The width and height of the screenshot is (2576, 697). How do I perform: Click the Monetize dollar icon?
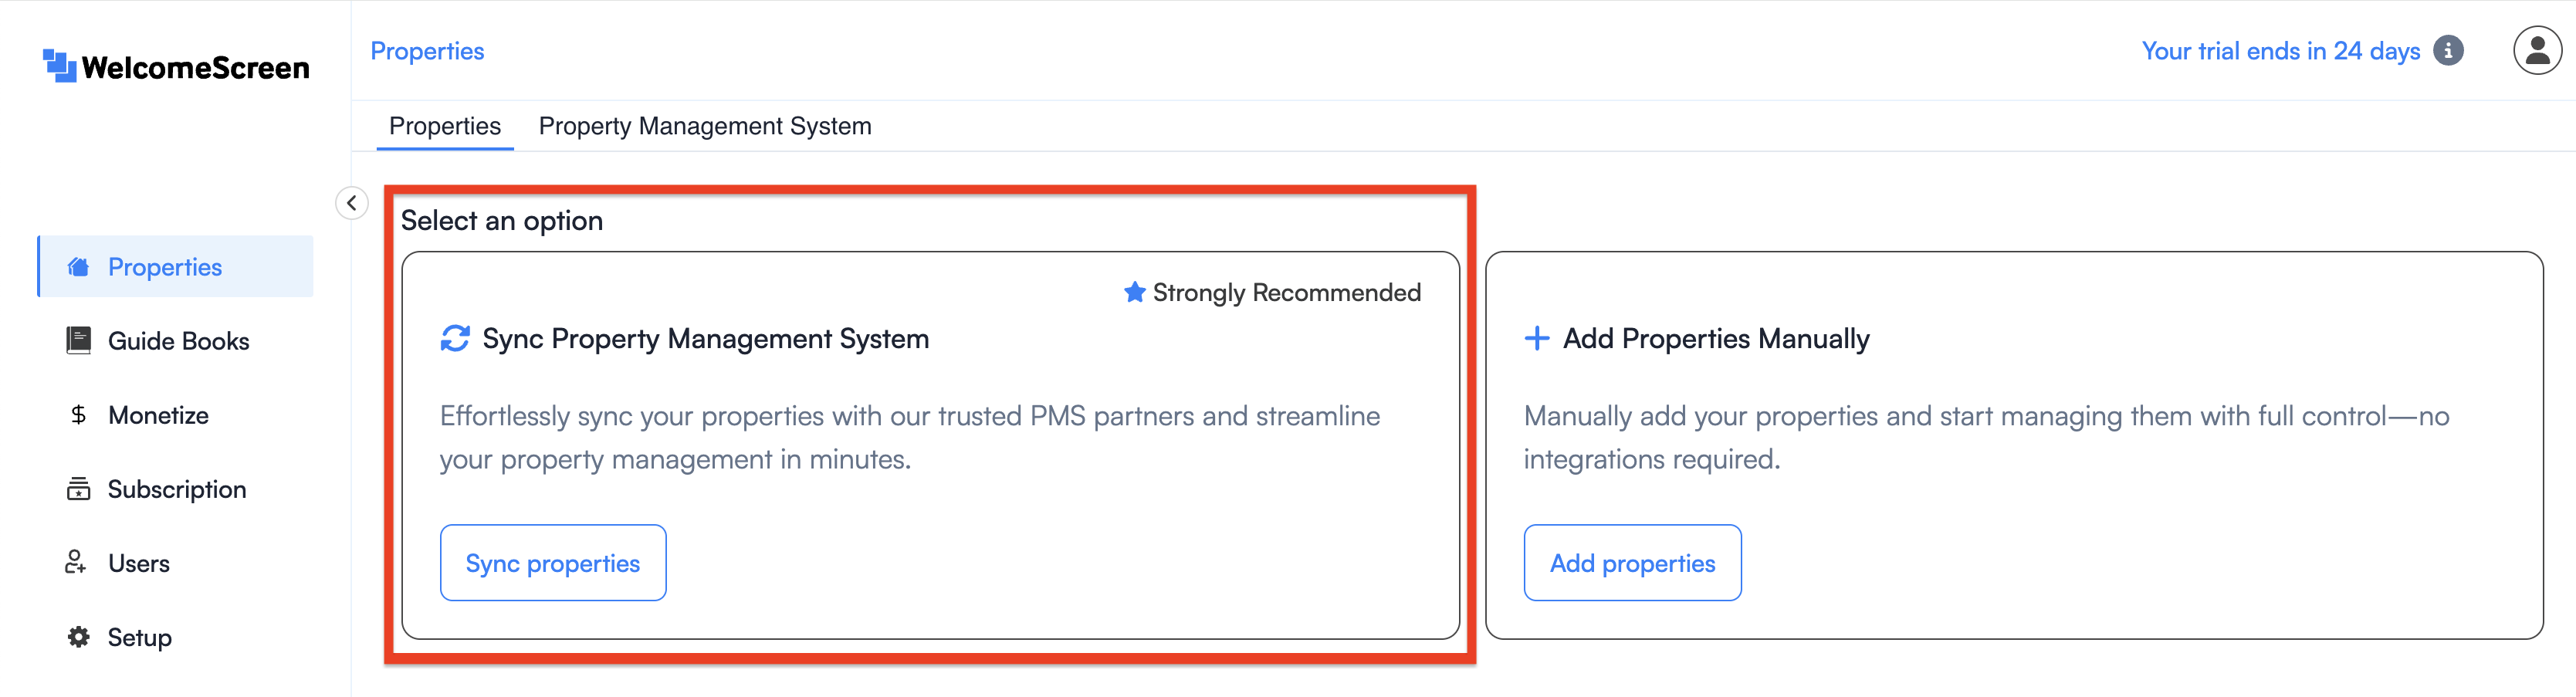coord(78,415)
